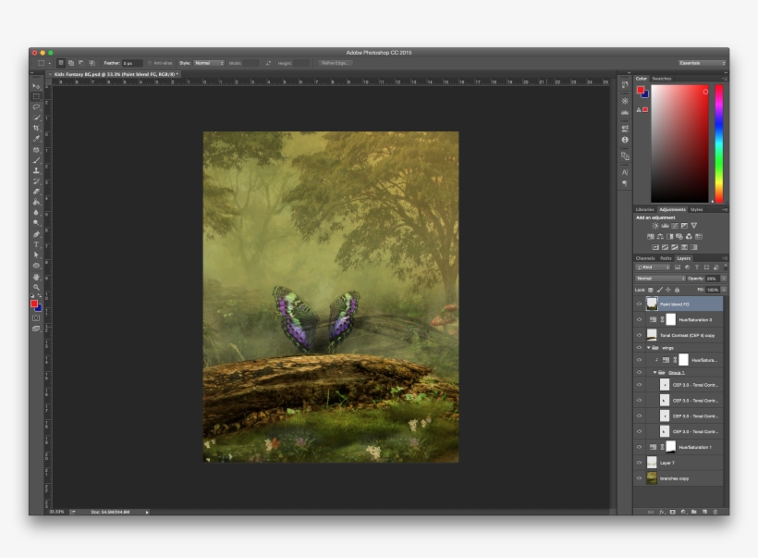Screen dimensions: 758x558
Task: Click the Refine Edge button
Action: tap(336, 63)
